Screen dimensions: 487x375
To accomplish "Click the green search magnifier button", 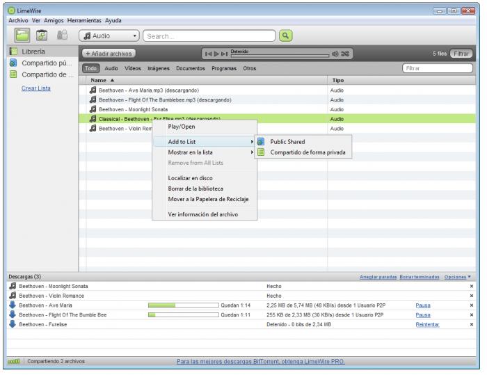I will pos(285,35).
